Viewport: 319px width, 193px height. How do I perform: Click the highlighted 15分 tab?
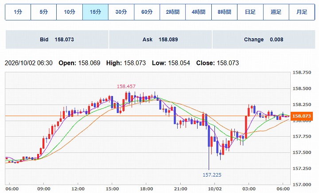pyautogui.click(x=95, y=12)
